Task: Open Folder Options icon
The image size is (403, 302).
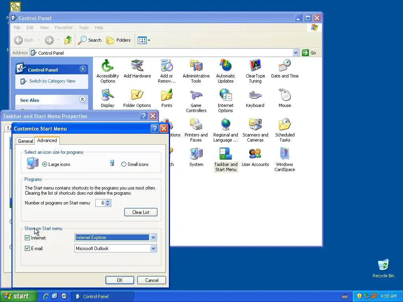Action: point(137,98)
